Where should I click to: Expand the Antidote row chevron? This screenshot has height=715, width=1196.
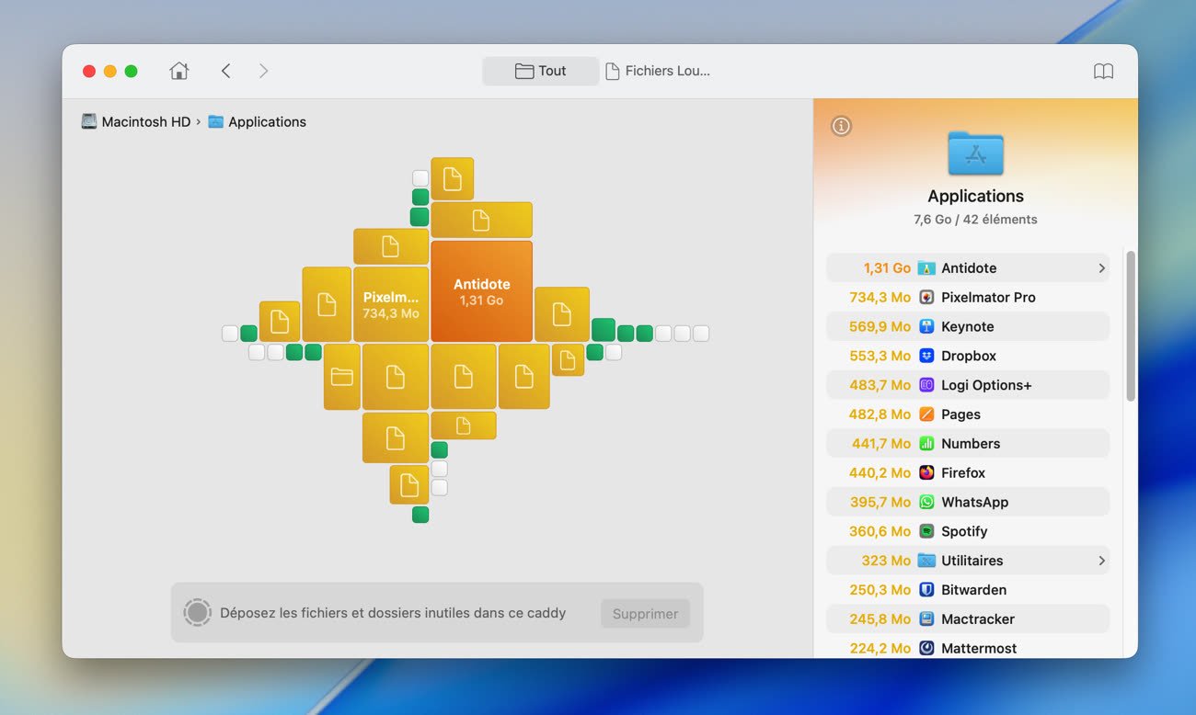click(x=1101, y=268)
